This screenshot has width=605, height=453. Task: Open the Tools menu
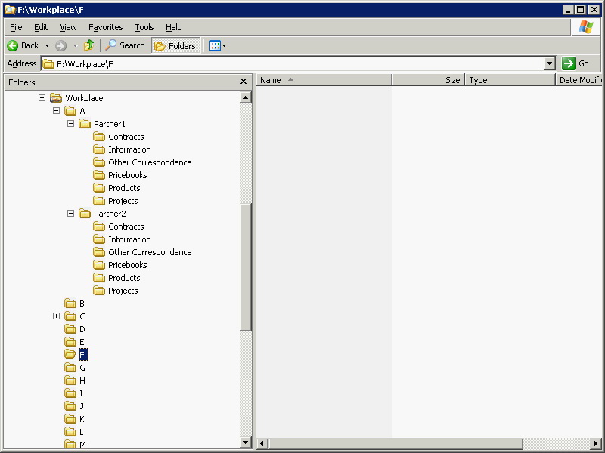pyautogui.click(x=144, y=27)
